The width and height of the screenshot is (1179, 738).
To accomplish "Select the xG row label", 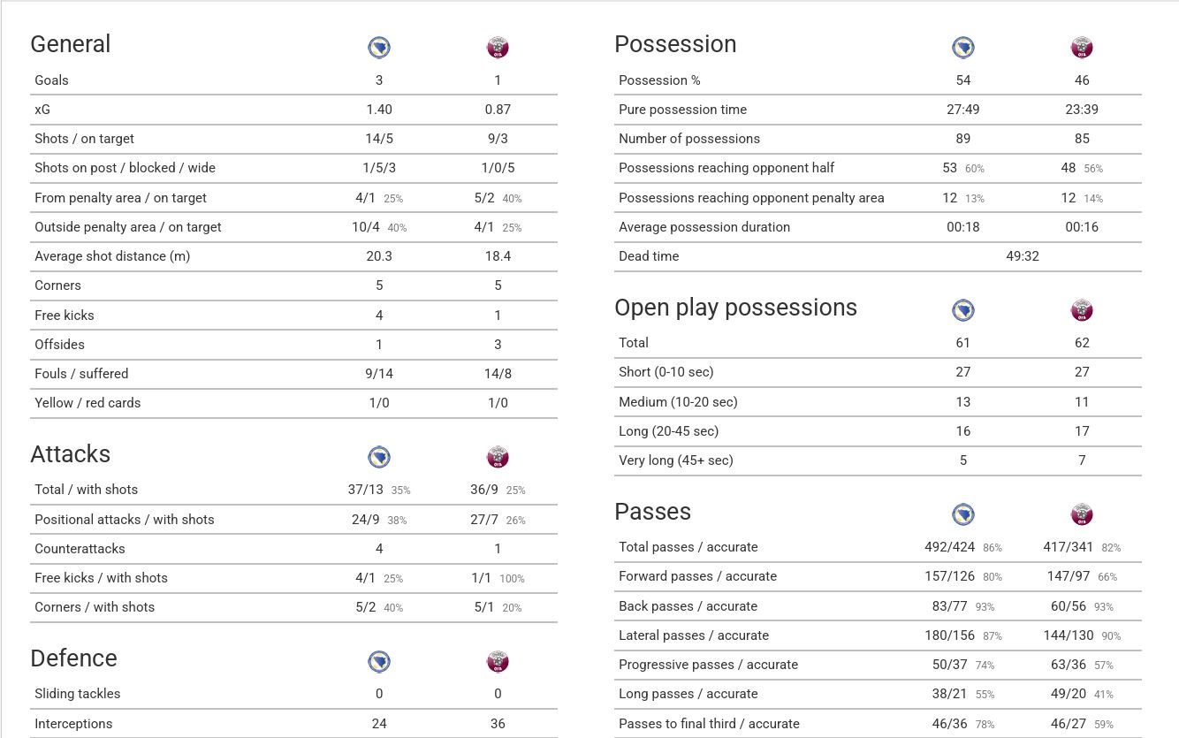I will (43, 110).
